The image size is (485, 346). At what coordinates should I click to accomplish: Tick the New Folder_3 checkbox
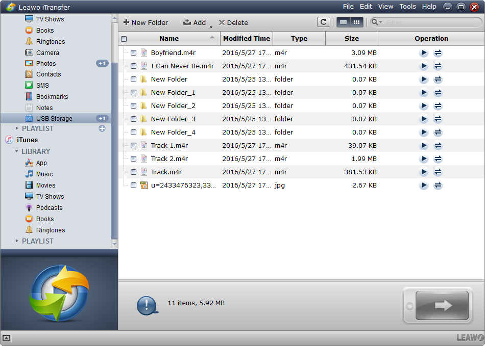click(x=133, y=119)
